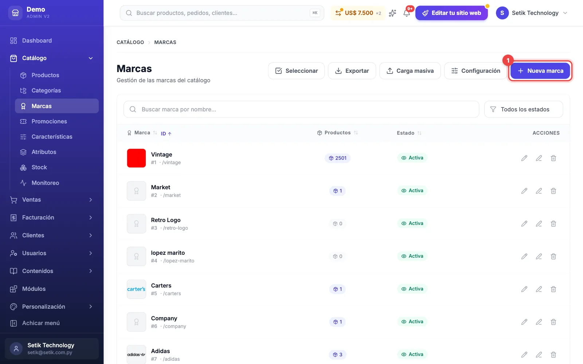Screen dimensions: 583x364
Task: Click the second edit icon in Adidas row
Action: tap(539, 355)
